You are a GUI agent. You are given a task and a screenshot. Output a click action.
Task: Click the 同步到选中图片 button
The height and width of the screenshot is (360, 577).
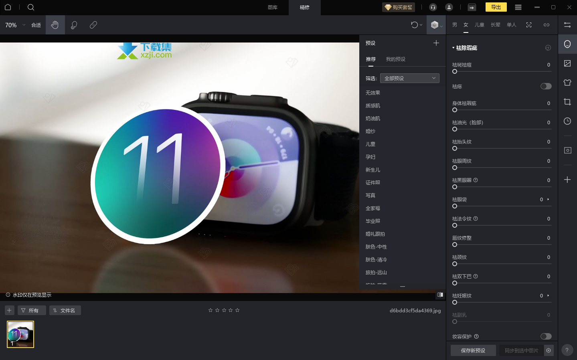[x=521, y=350]
